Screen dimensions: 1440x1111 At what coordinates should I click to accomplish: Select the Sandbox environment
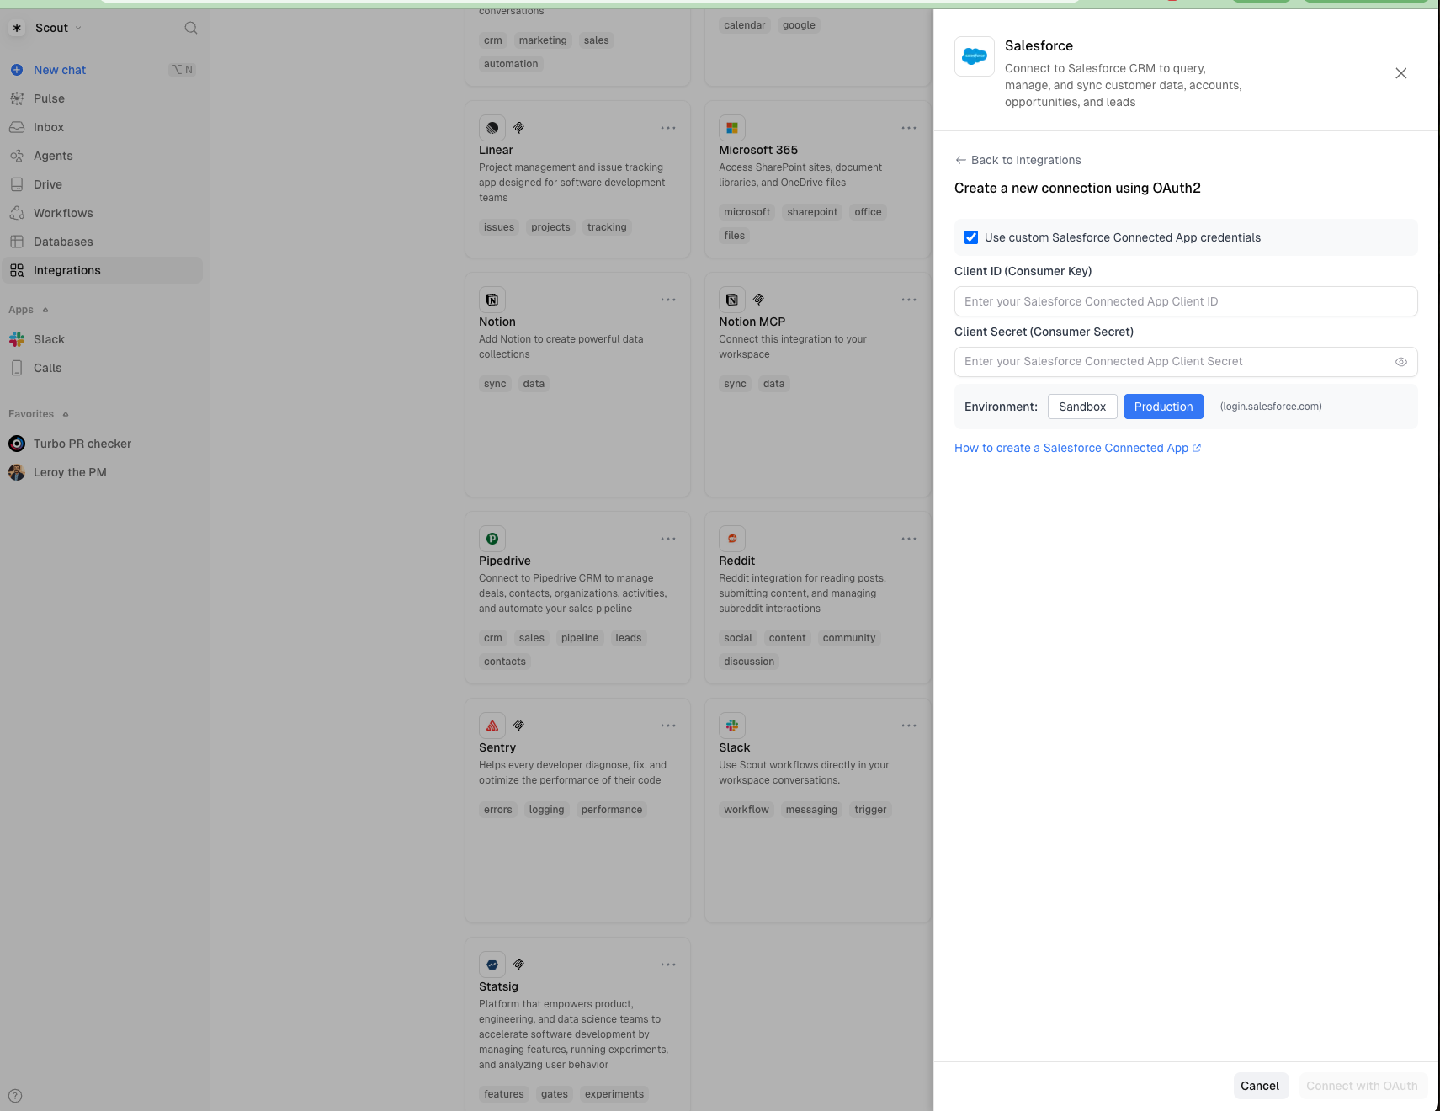[1081, 407]
